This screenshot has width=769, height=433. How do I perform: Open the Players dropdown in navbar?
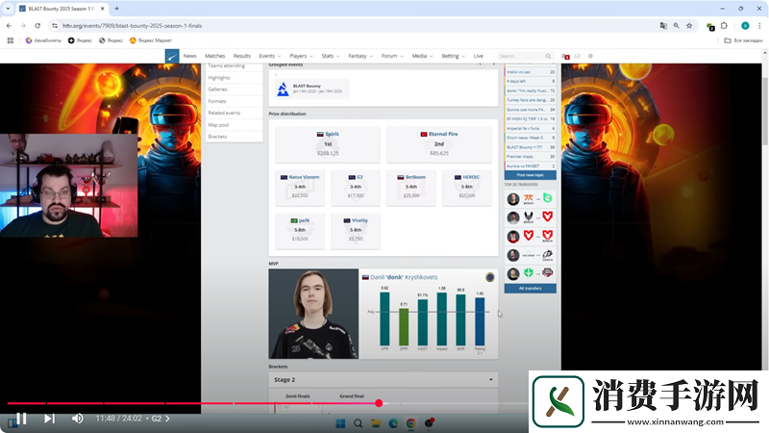(300, 56)
